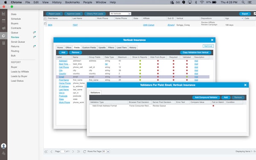This screenshot has width=256, height=160.
Task: Click the page number input field
Action: 63,151
